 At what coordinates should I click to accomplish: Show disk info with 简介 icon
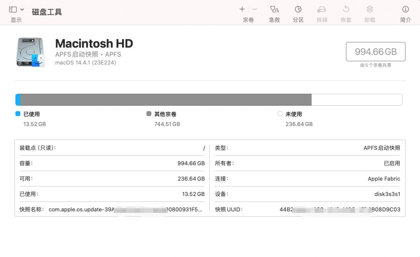tap(405, 9)
